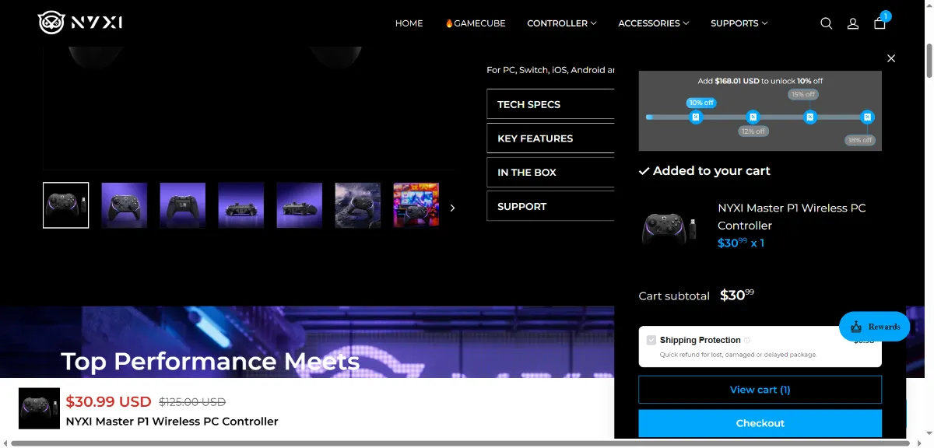Open the account profile icon
This screenshot has height=448, width=934.
point(853,23)
